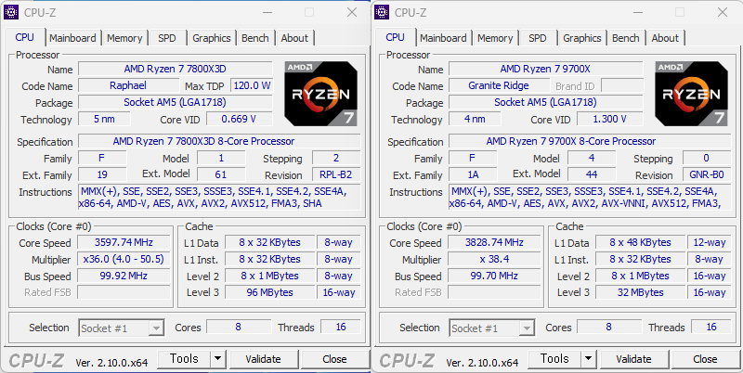The width and height of the screenshot is (743, 373).
Task: Click the name field showing AMD Ryzen 7 7800X3D
Action: (x=176, y=69)
